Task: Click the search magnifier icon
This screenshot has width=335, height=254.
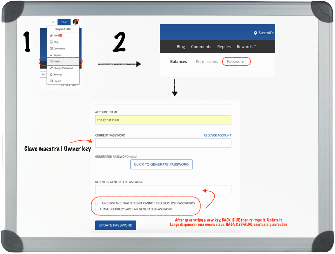Action: coord(52,22)
